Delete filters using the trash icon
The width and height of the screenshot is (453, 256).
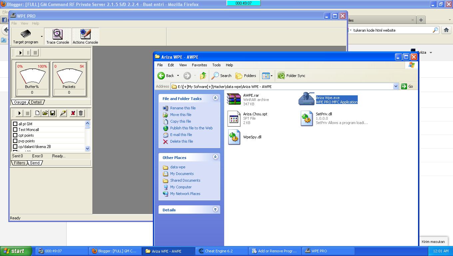[x=81, y=113]
